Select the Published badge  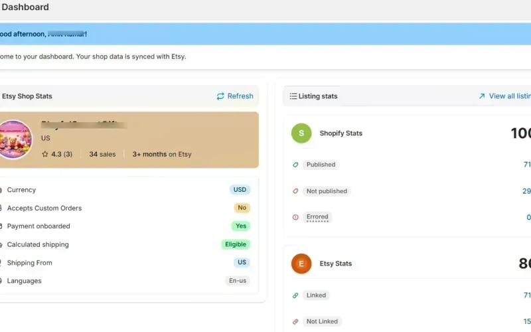321,165
